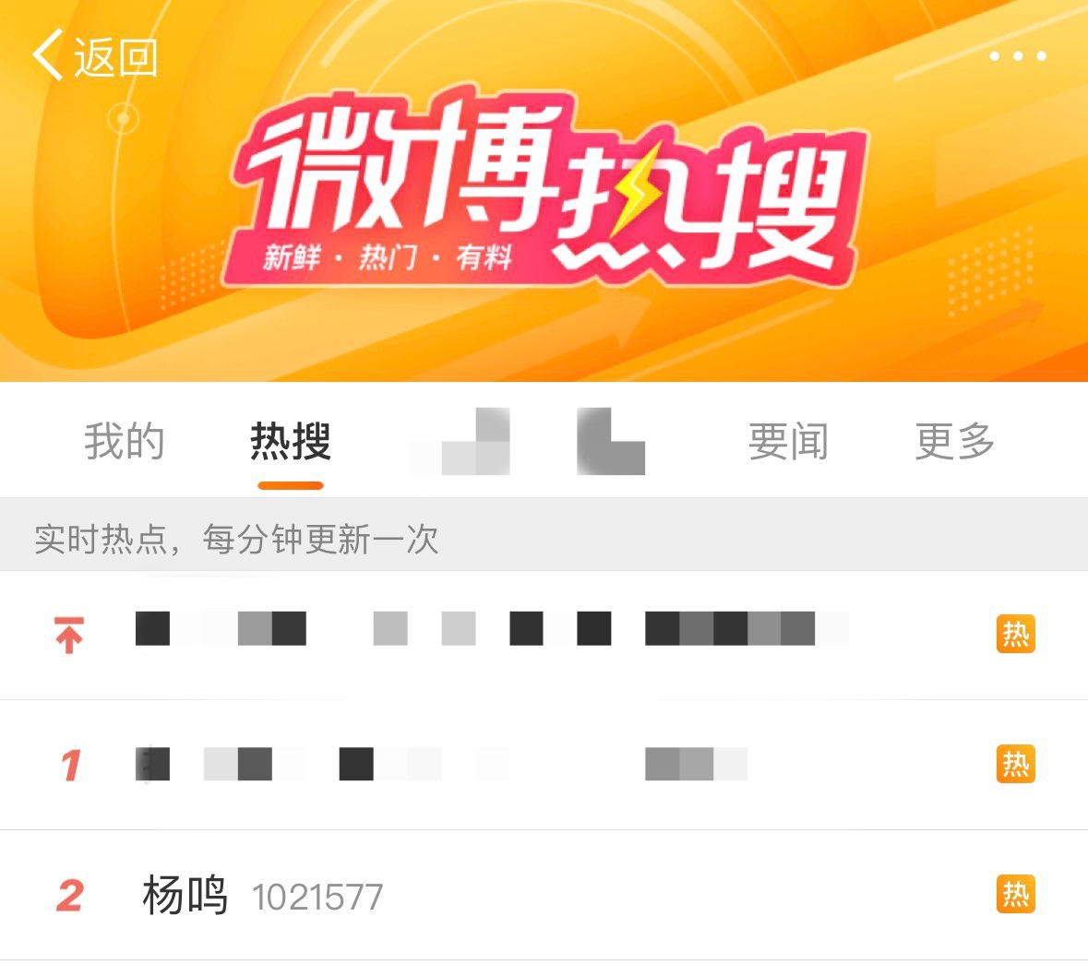The width and height of the screenshot is (1088, 964).
Task: Tap the 热 badge on pinned topic
Action: click(1016, 634)
